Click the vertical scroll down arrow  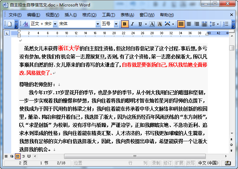click(x=232, y=133)
